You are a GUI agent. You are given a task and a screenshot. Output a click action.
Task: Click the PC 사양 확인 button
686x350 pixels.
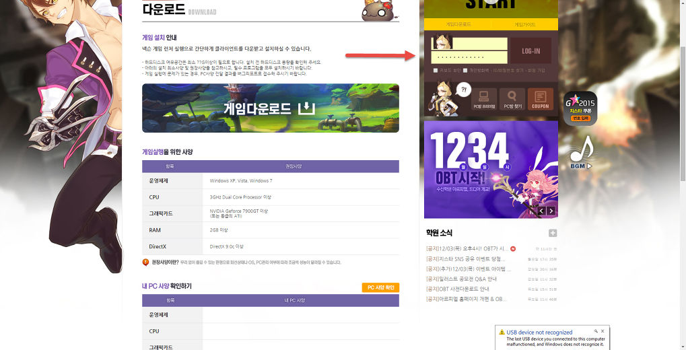click(380, 287)
